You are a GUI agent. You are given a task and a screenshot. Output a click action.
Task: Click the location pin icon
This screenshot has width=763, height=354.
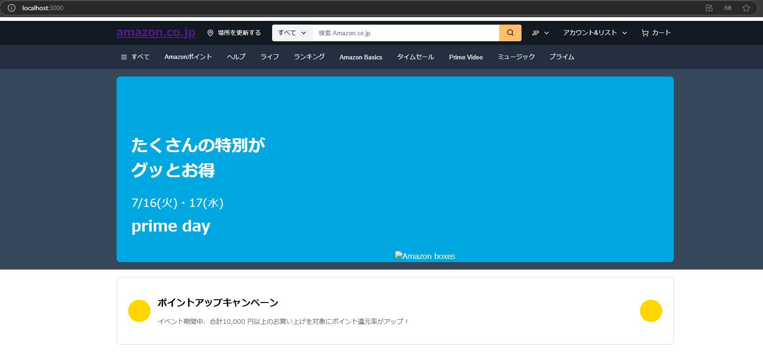pyautogui.click(x=210, y=33)
